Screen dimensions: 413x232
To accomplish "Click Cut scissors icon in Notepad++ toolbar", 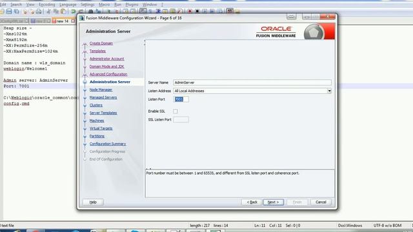I will 48,12.
